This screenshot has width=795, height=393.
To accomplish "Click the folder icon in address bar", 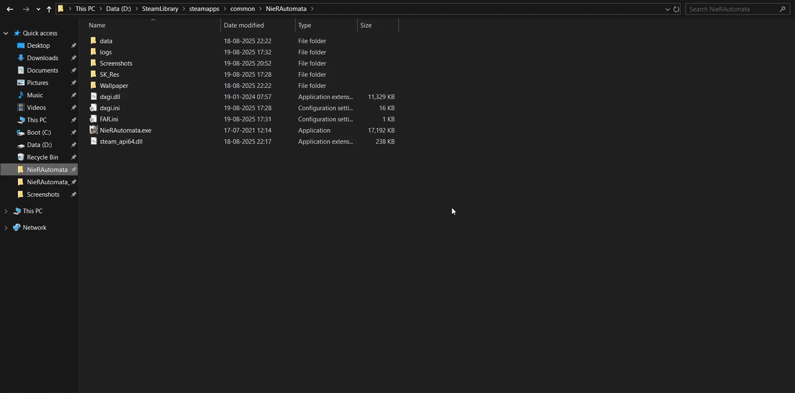I will point(61,9).
